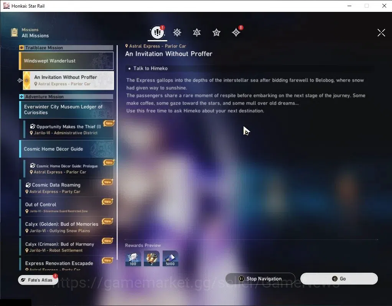Select the Express Renovation Escapade mission

tap(66, 264)
